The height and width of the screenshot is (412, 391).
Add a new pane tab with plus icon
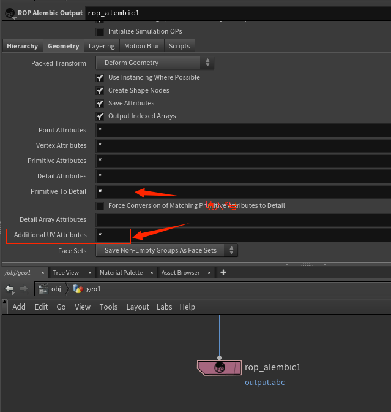[223, 272]
